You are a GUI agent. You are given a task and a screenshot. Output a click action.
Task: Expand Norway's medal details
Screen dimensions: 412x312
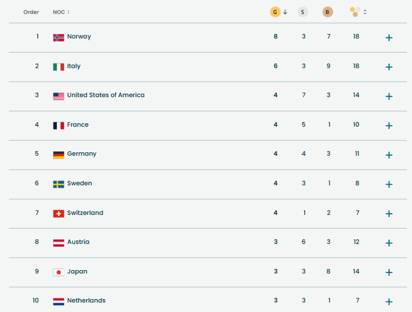tap(389, 37)
